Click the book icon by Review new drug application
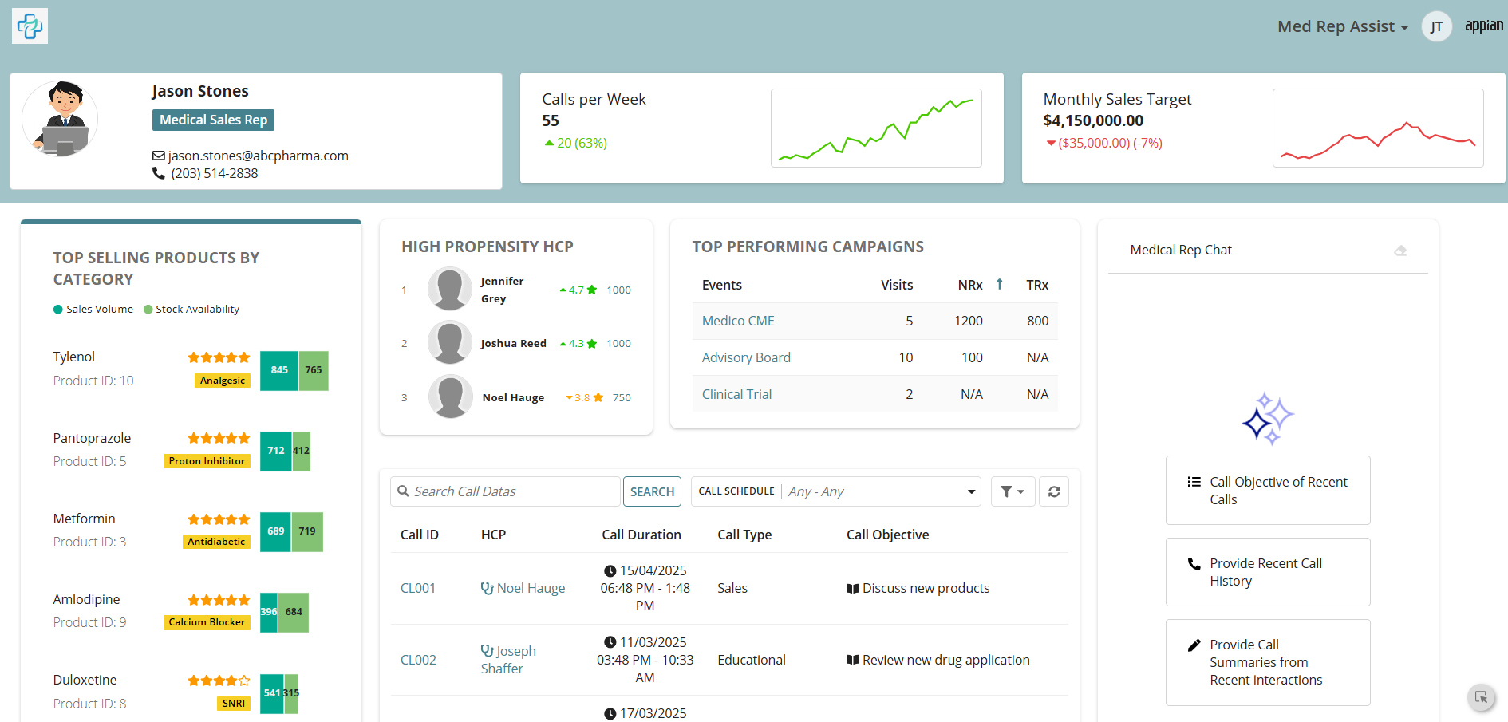Screen dimensions: 1508x722 [853, 661]
